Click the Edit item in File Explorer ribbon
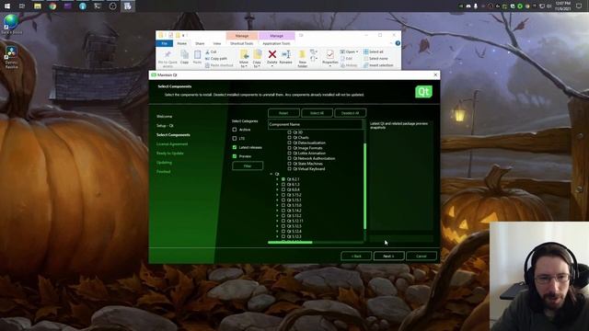 click(x=346, y=59)
